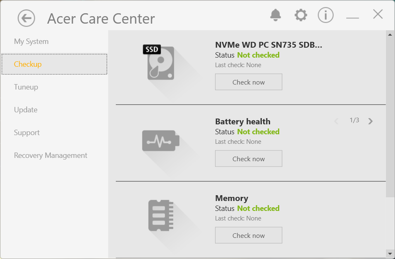This screenshot has width=395, height=259.
Task: Open the Update section
Action: coord(26,110)
